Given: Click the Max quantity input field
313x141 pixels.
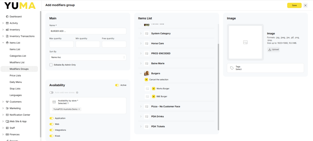Looking at the screenshot, I should click(61, 44).
